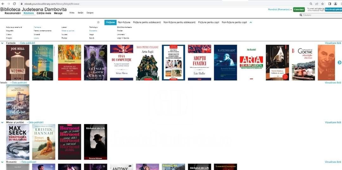Click the Descărcați aplicația button
Viewport: 342px width, 170px height.
point(333,9)
